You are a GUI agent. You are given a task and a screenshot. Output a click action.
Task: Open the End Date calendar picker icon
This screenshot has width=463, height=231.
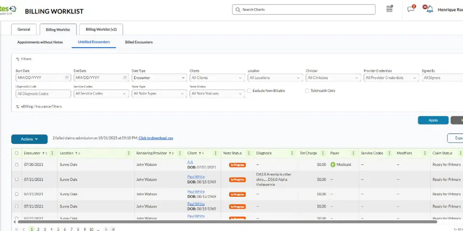(x=125, y=78)
